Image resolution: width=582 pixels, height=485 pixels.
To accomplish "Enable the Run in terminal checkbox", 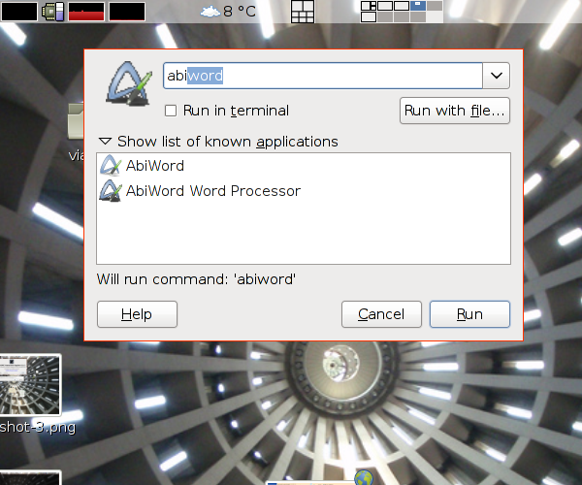I will point(171,111).
